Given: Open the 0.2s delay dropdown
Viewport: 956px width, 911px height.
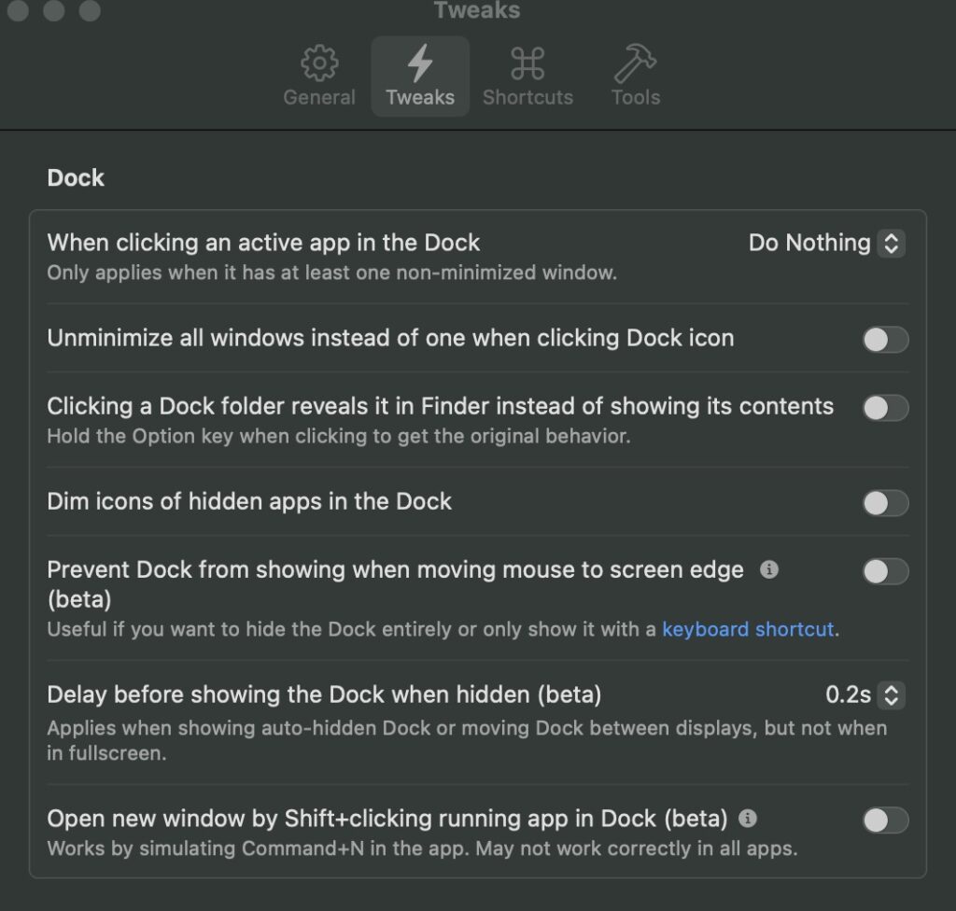Looking at the screenshot, I should (865, 695).
